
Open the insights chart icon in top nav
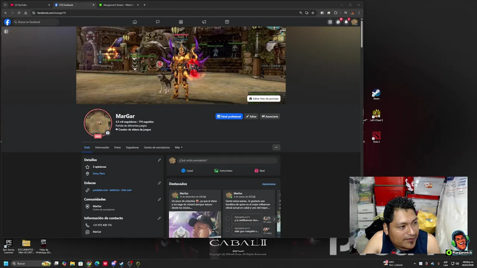181,22
